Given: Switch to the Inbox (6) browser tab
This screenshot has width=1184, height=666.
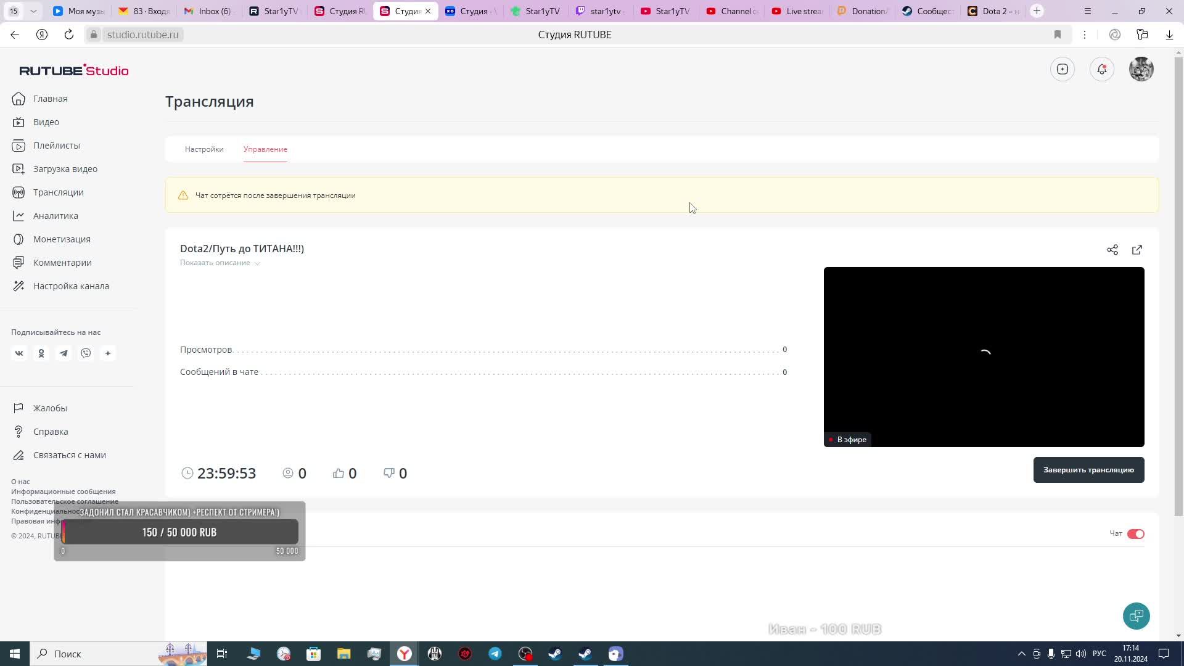Looking at the screenshot, I should 210,11.
